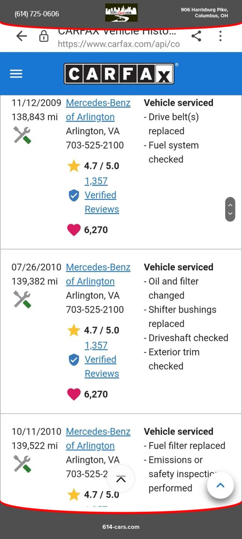Open the CARFAX hamburger menu
242x539 pixels.
pos(16,74)
